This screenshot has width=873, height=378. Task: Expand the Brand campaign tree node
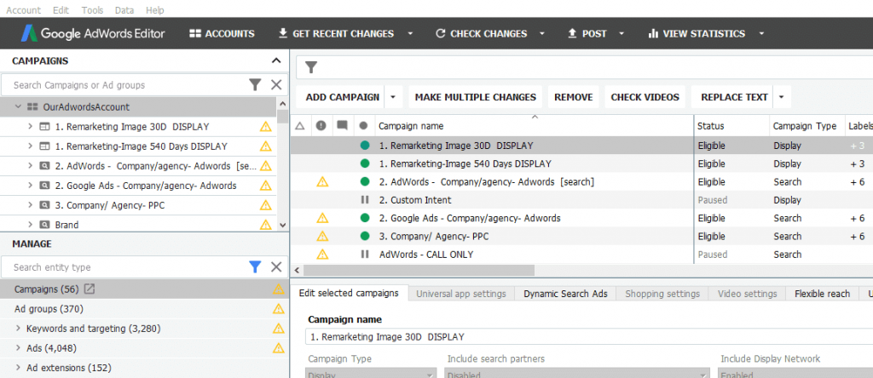click(30, 225)
